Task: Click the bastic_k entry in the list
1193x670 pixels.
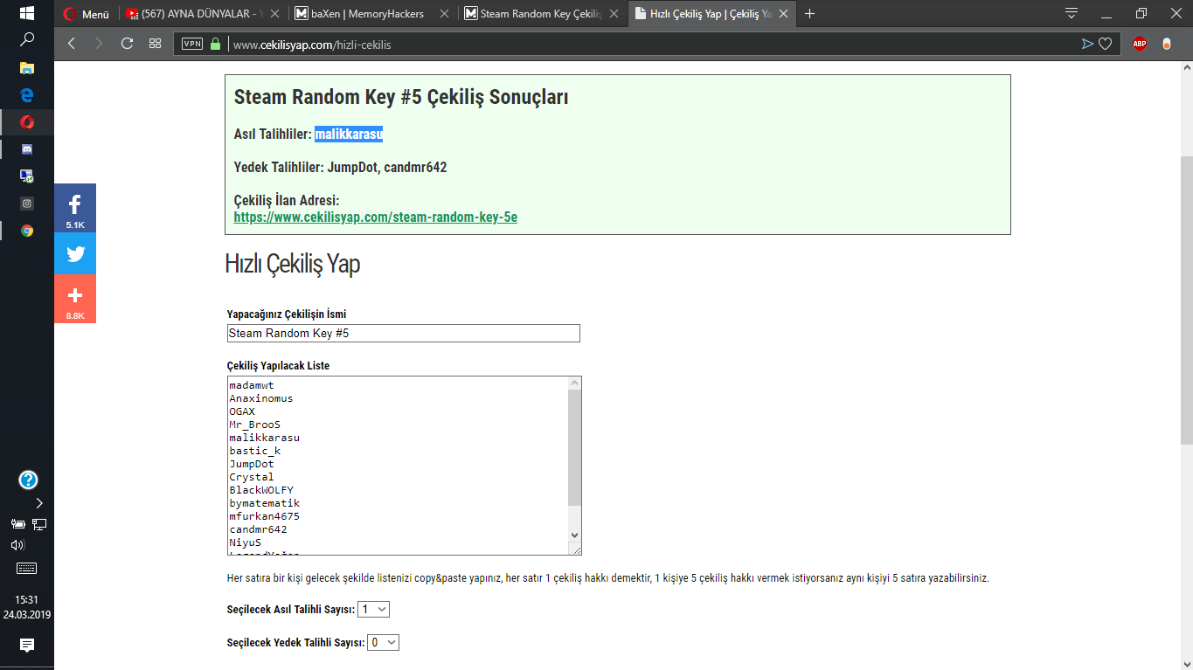Action: coord(255,451)
